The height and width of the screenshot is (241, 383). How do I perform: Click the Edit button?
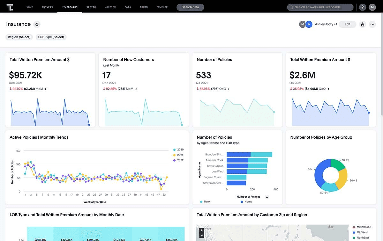coord(348,24)
